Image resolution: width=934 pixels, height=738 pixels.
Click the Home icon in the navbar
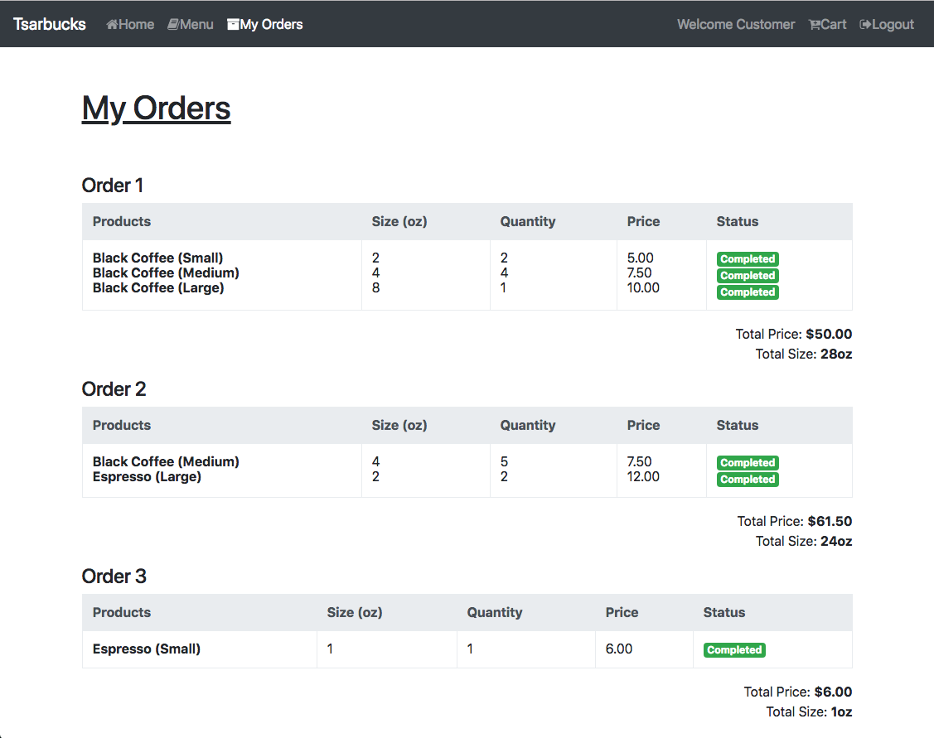coord(113,24)
